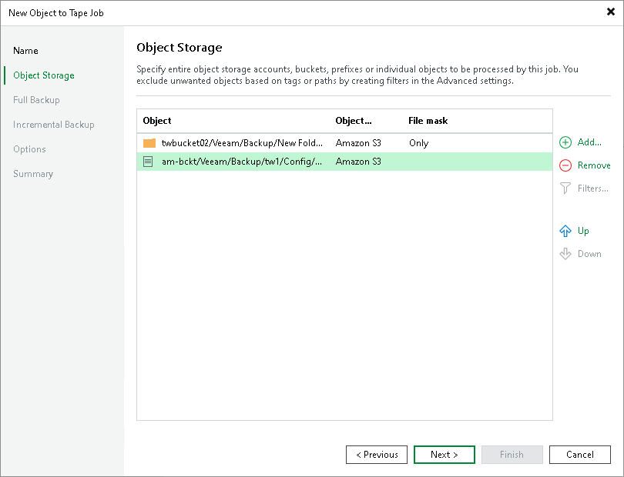Click the Add... label
The height and width of the screenshot is (477, 624).
(589, 142)
